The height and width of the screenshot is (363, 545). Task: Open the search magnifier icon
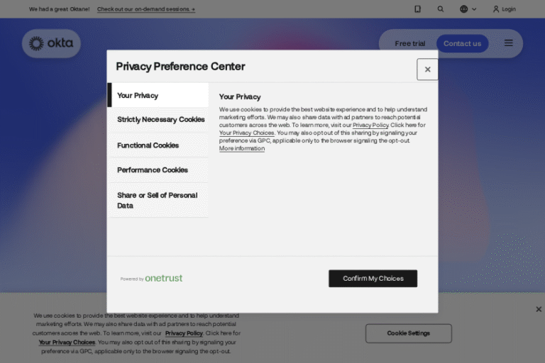click(x=441, y=9)
